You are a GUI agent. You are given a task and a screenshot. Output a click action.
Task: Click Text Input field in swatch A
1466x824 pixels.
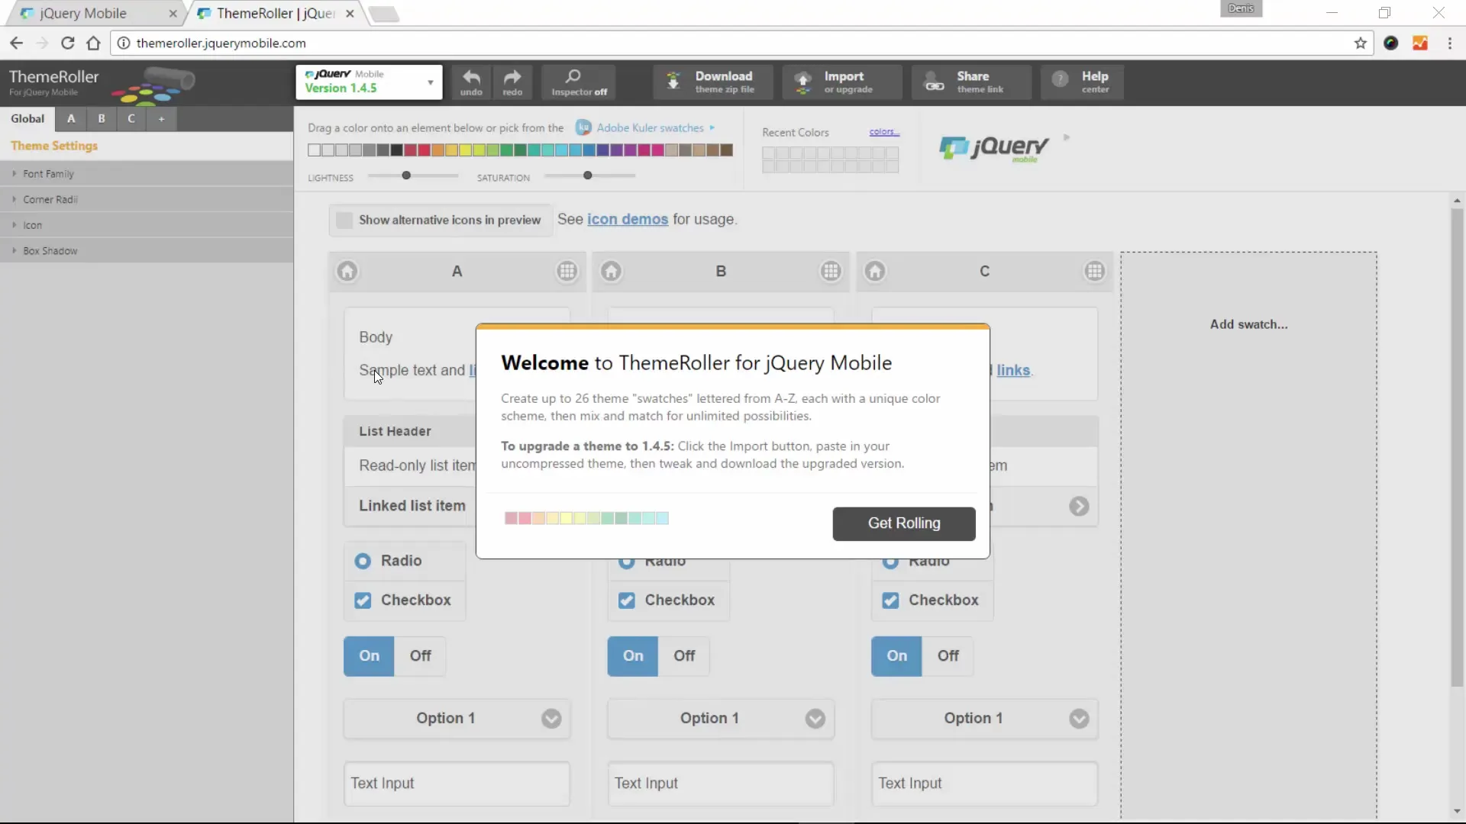(457, 784)
